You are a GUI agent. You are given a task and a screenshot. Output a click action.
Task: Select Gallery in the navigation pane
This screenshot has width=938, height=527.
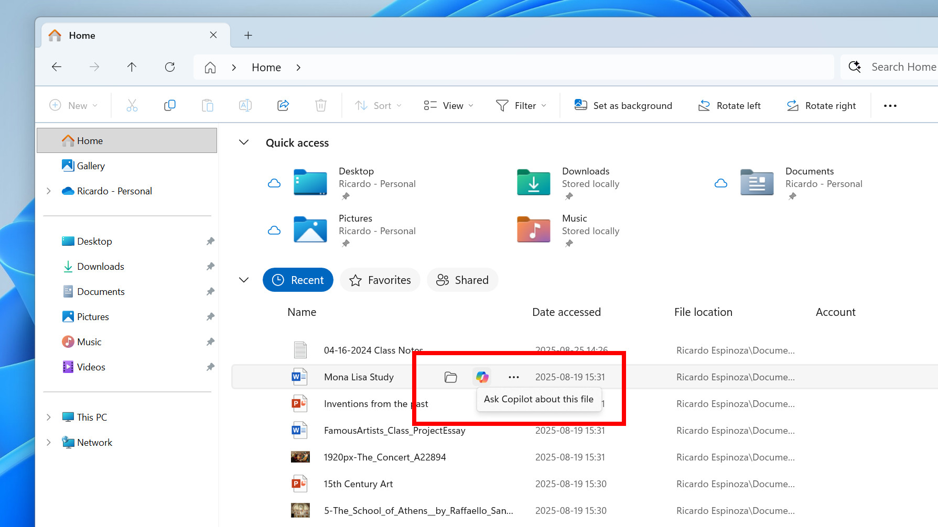coord(91,166)
